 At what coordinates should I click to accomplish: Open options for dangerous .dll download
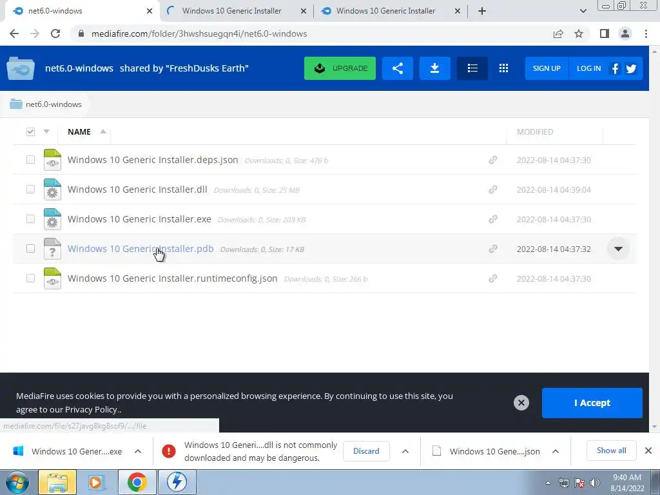pyautogui.click(x=405, y=451)
